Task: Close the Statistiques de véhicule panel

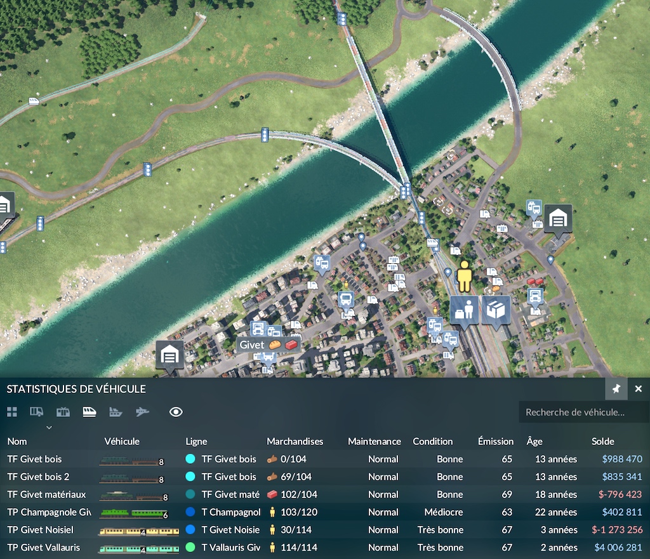Action: (x=639, y=389)
